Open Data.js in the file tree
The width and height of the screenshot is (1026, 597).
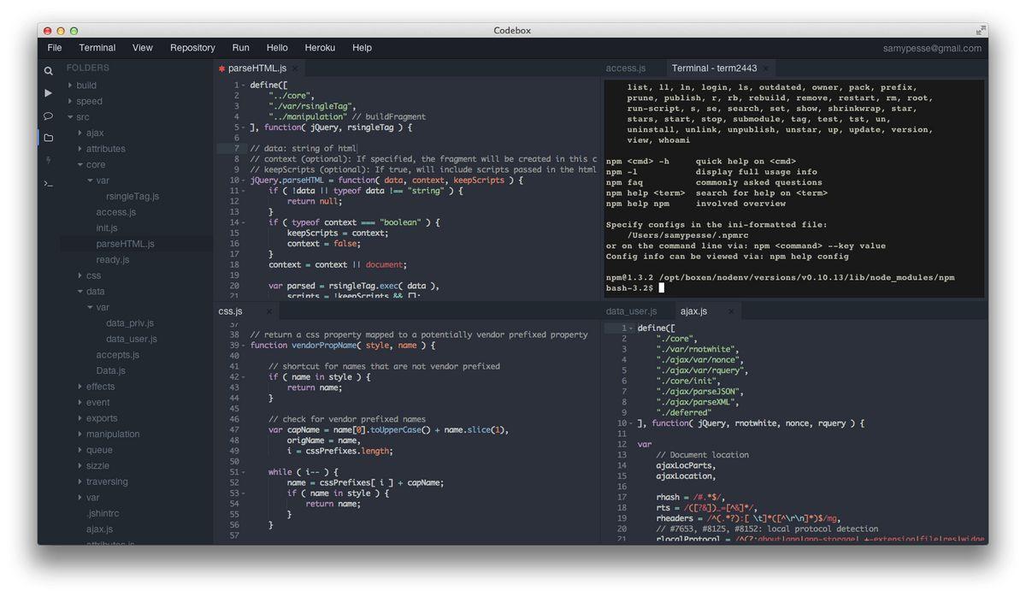[111, 370]
